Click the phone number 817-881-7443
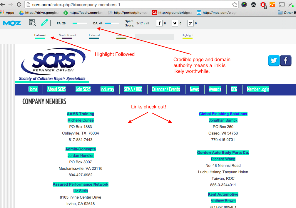 pyautogui.click(x=81, y=140)
